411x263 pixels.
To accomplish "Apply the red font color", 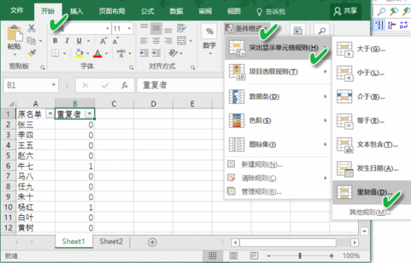I will tap(97, 53).
